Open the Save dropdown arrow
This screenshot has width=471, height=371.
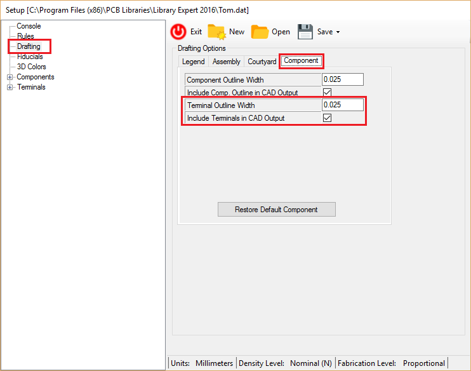pyautogui.click(x=338, y=32)
